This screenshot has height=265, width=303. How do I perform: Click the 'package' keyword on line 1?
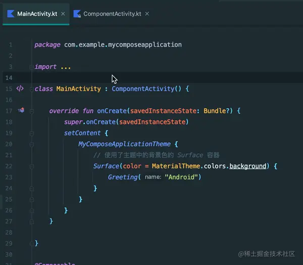(47, 45)
